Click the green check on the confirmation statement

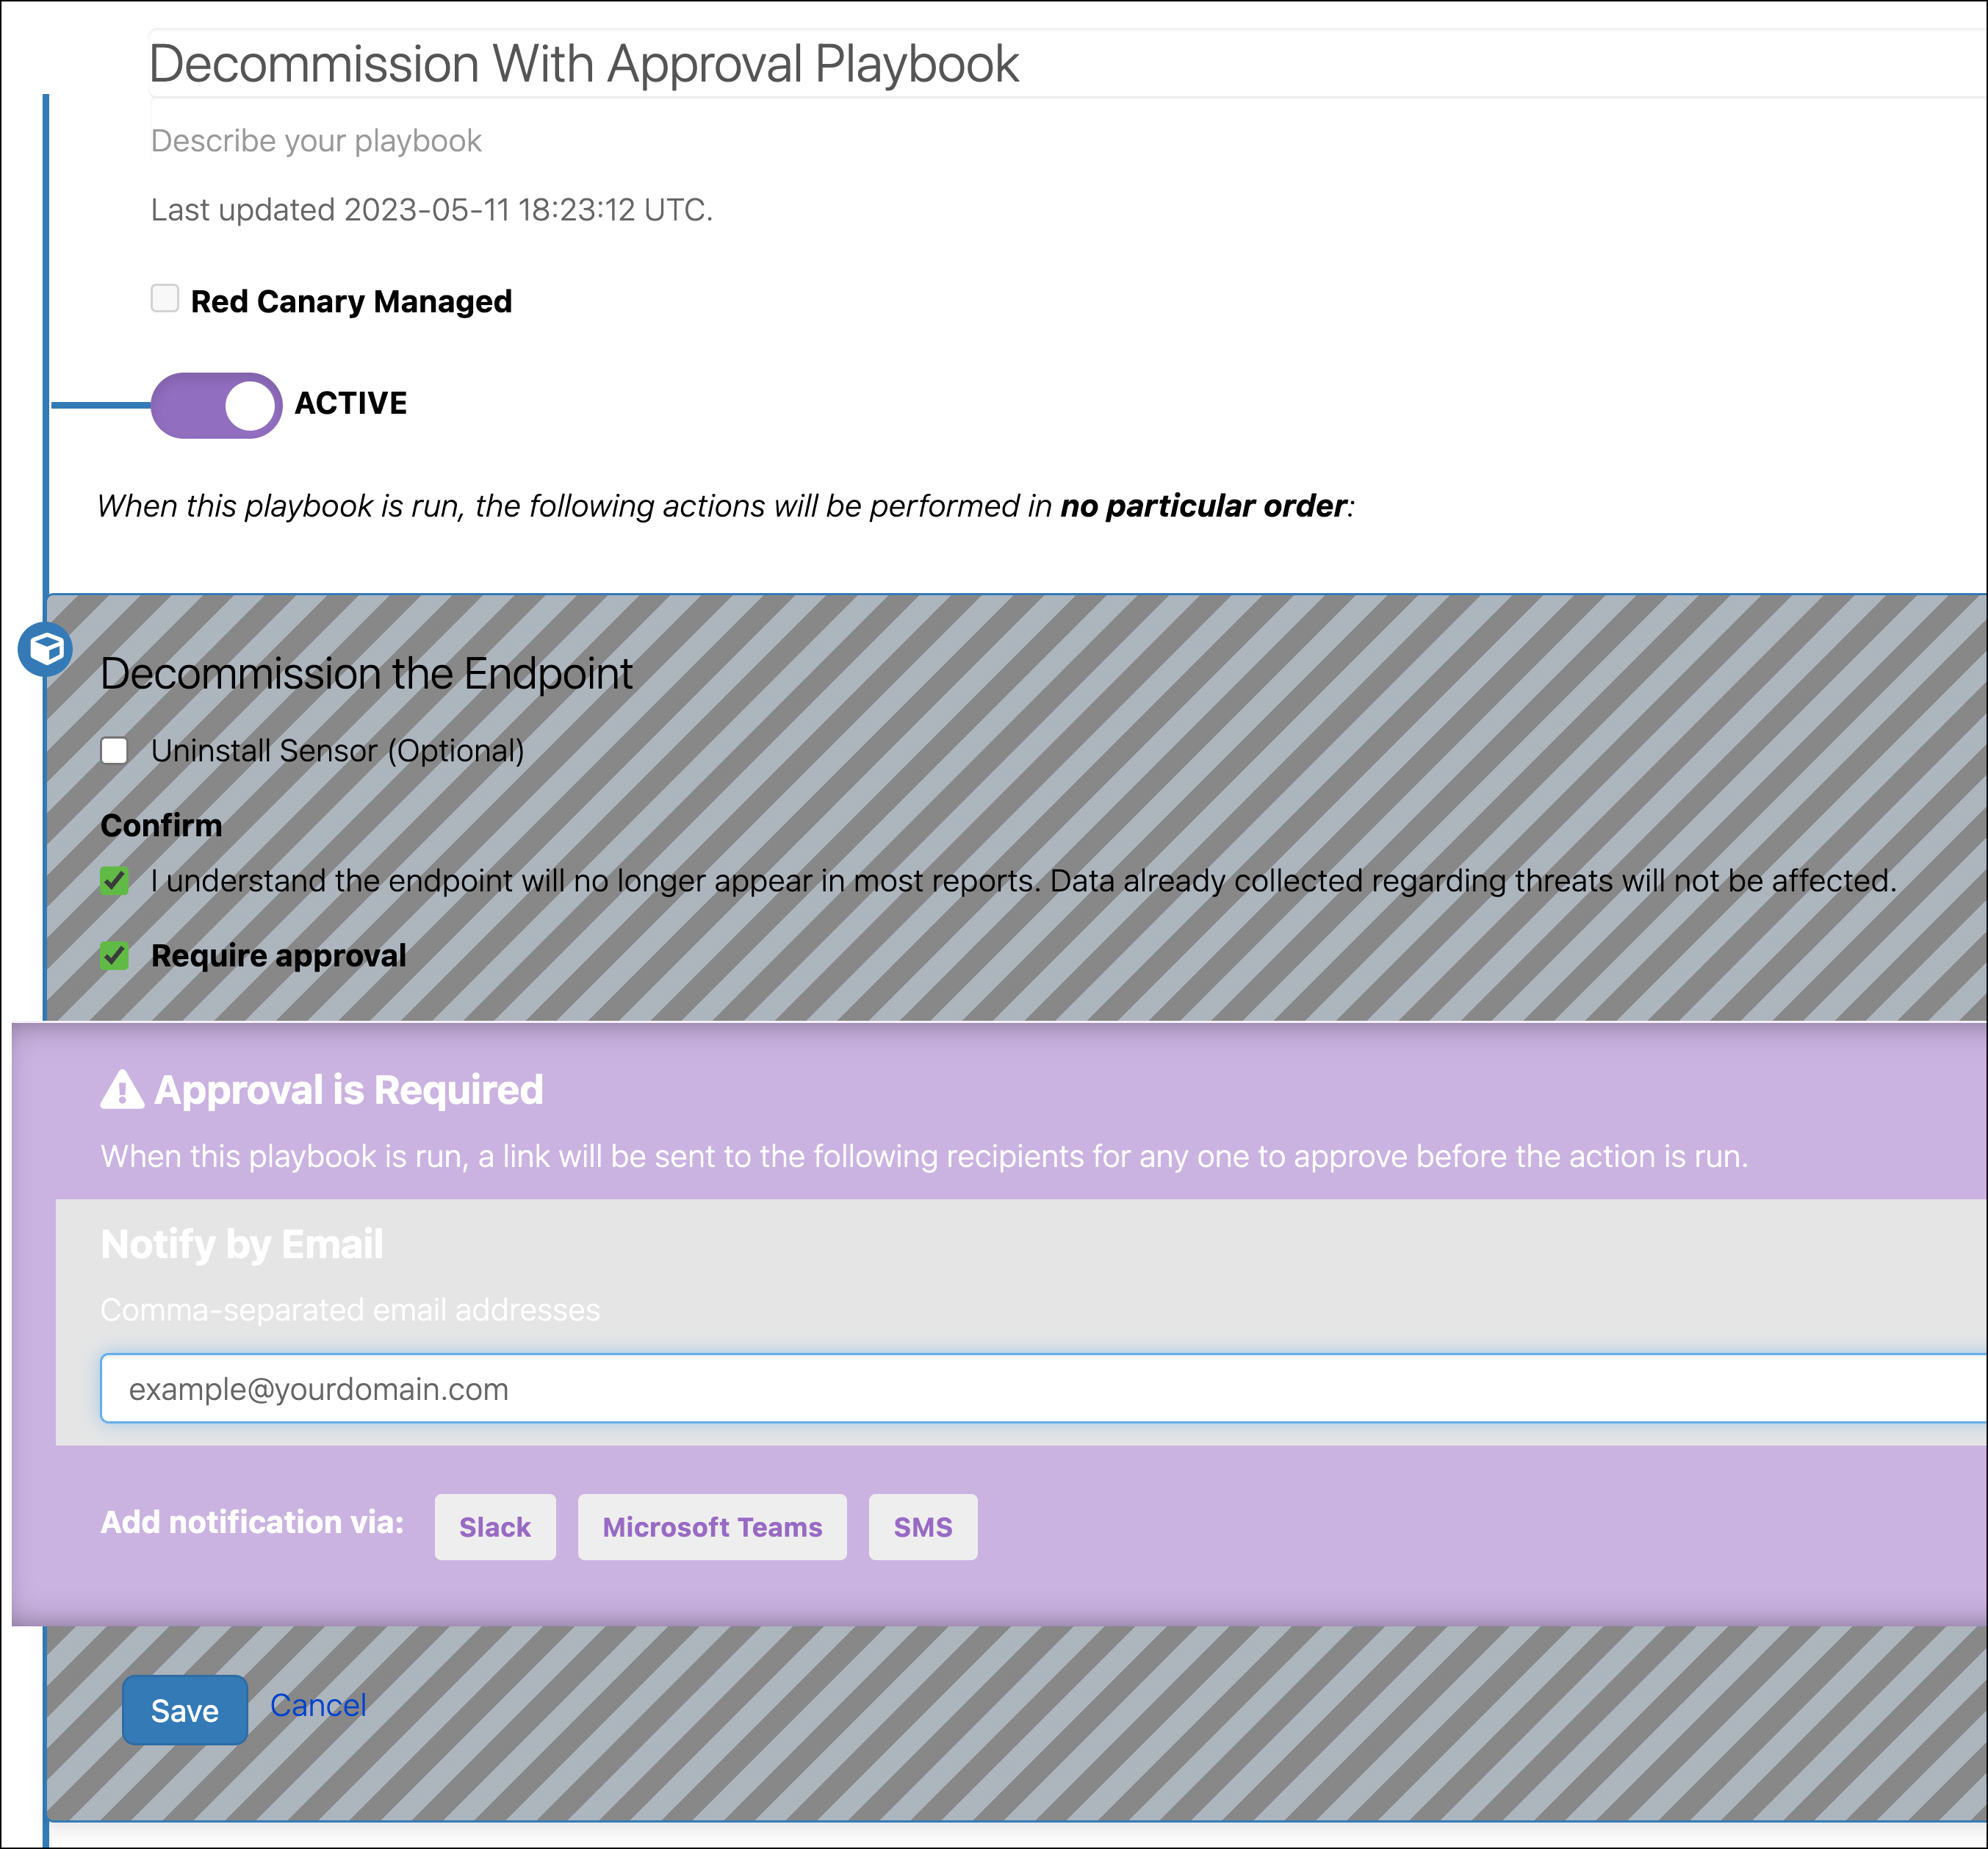point(115,881)
